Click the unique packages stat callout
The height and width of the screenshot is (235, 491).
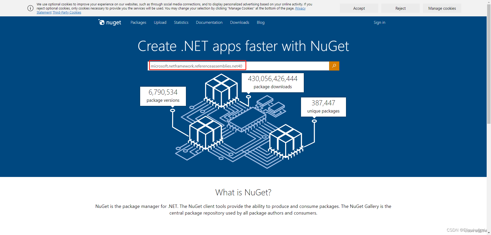point(323,107)
